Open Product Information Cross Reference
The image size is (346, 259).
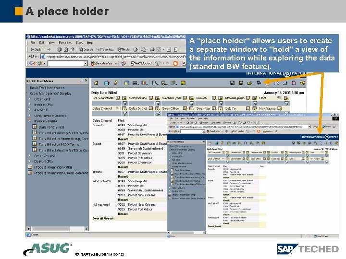[61, 173]
